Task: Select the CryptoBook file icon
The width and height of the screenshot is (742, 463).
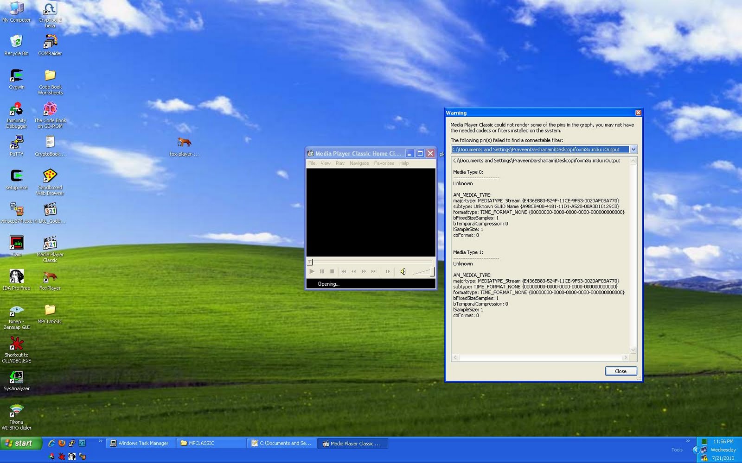Action: 50,146
